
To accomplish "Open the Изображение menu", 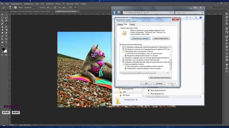I will [x=28, y=4].
